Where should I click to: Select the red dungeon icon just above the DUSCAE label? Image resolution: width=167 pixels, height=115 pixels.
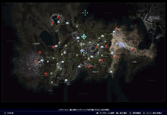point(89,66)
